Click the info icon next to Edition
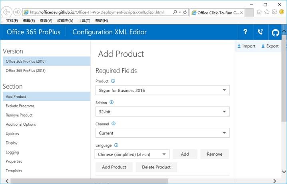Screen dimensions: 287x184 (112, 102)
